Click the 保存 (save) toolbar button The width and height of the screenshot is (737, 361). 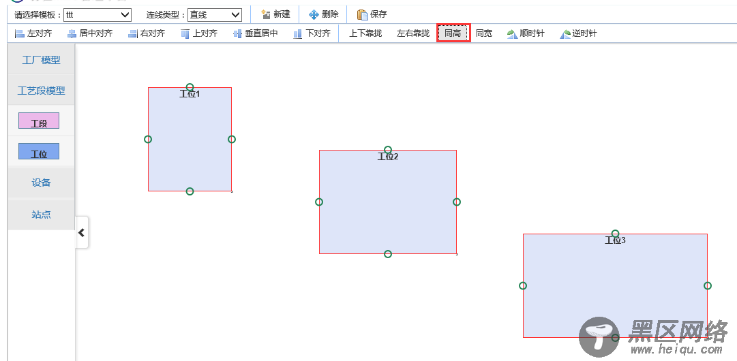pos(372,14)
